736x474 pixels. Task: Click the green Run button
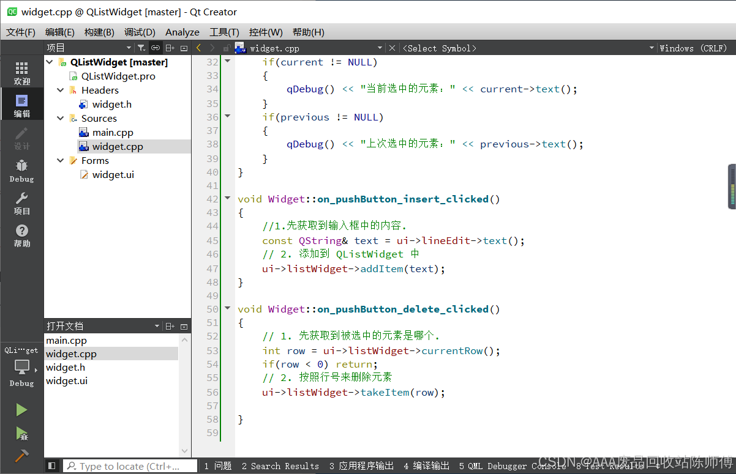tap(21, 410)
